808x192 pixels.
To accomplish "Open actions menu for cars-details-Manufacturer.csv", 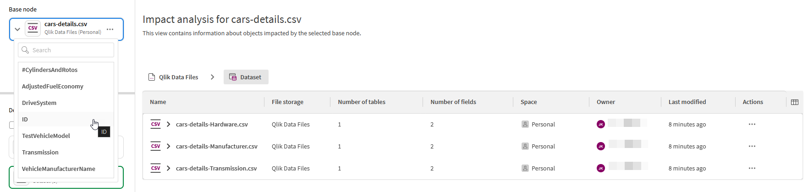I will pos(752,146).
